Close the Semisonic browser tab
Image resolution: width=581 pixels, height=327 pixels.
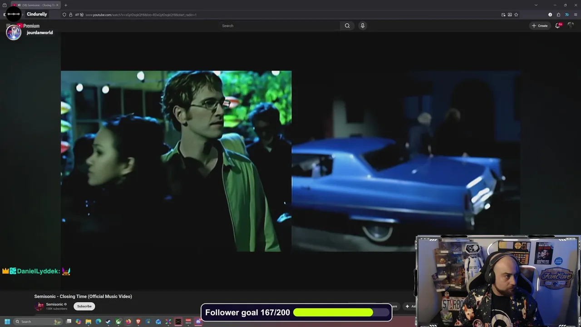tap(57, 5)
